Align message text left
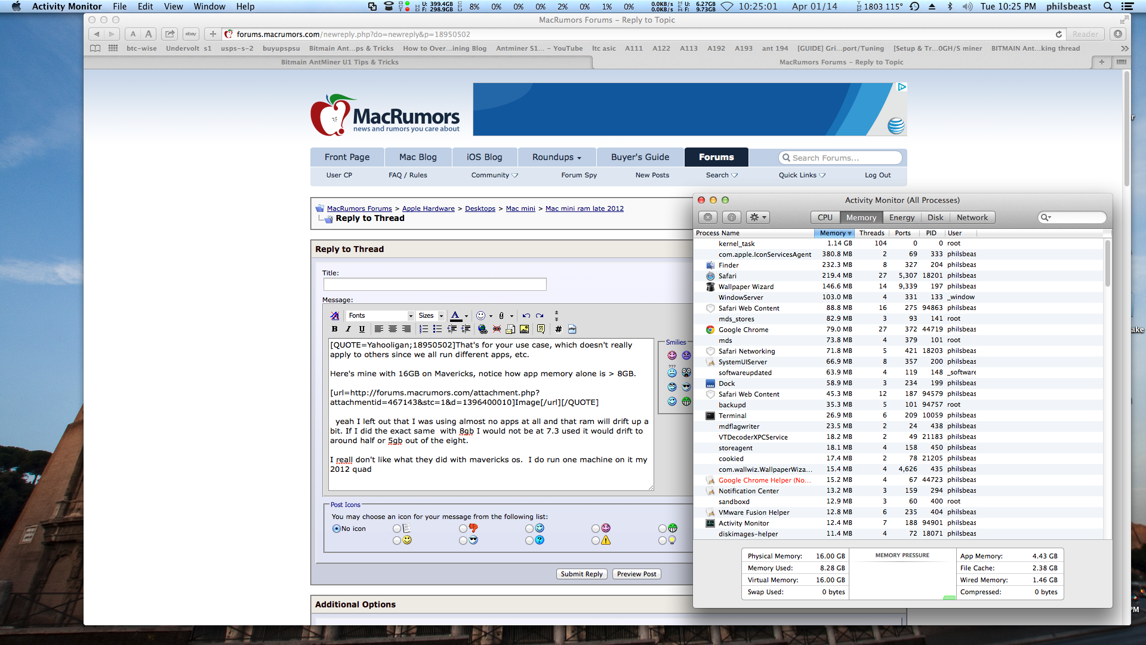 click(378, 329)
